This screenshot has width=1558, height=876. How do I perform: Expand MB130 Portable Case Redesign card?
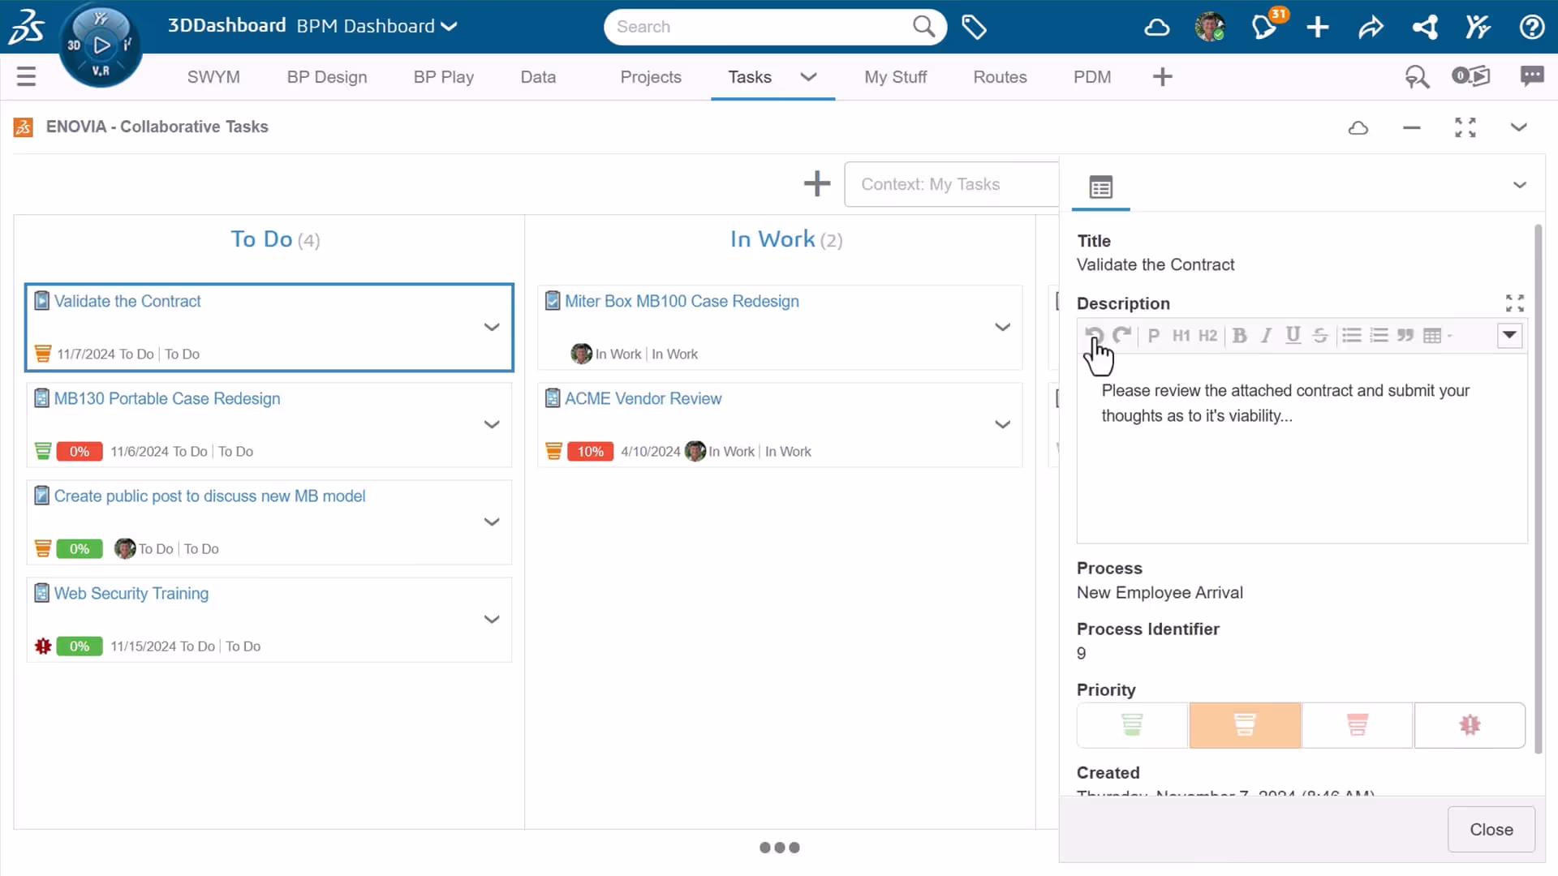point(491,424)
